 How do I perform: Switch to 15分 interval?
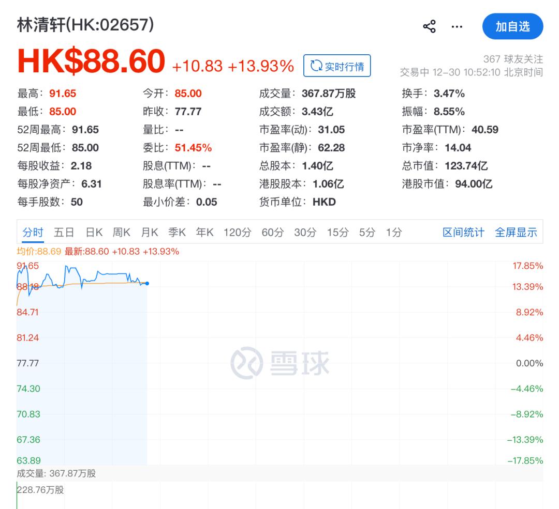[337, 232]
